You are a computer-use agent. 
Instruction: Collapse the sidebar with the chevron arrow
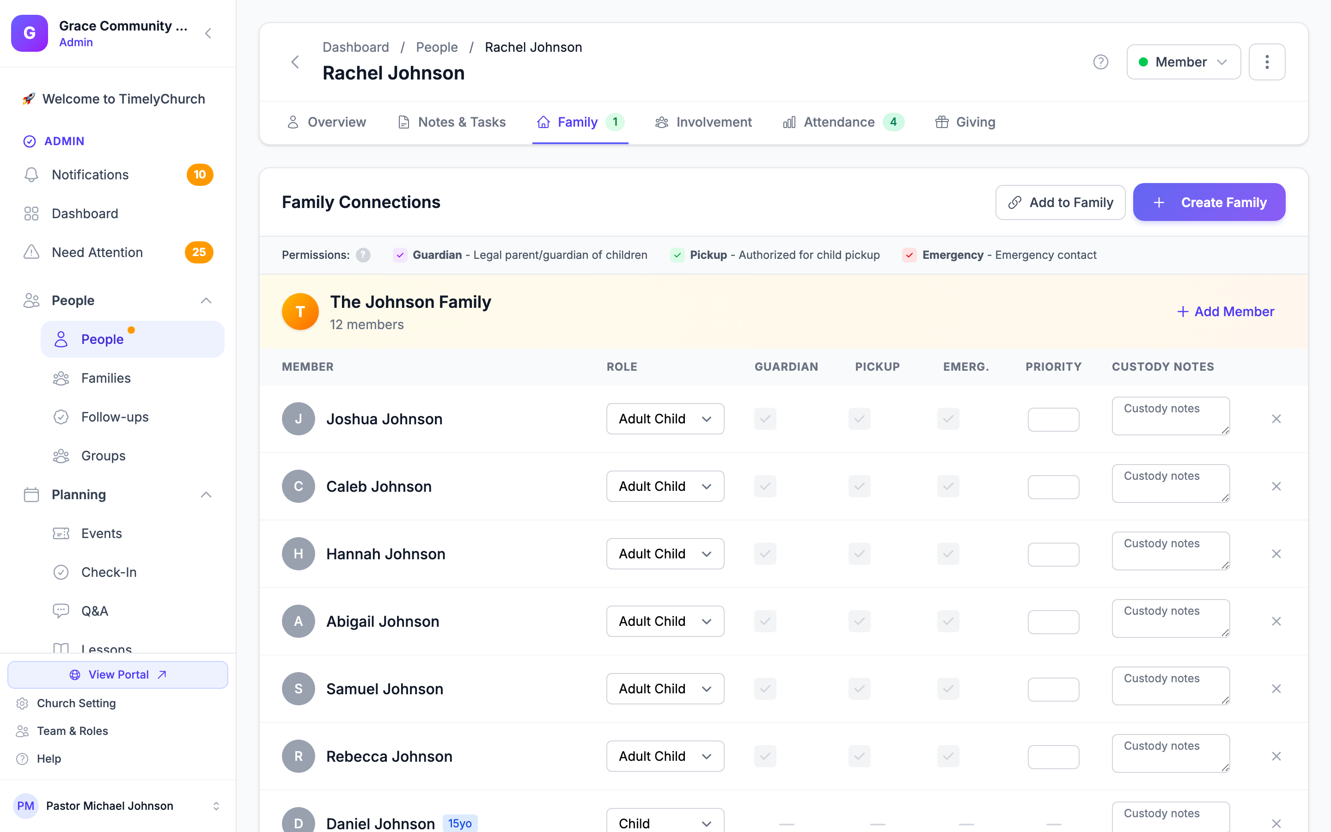pyautogui.click(x=208, y=34)
